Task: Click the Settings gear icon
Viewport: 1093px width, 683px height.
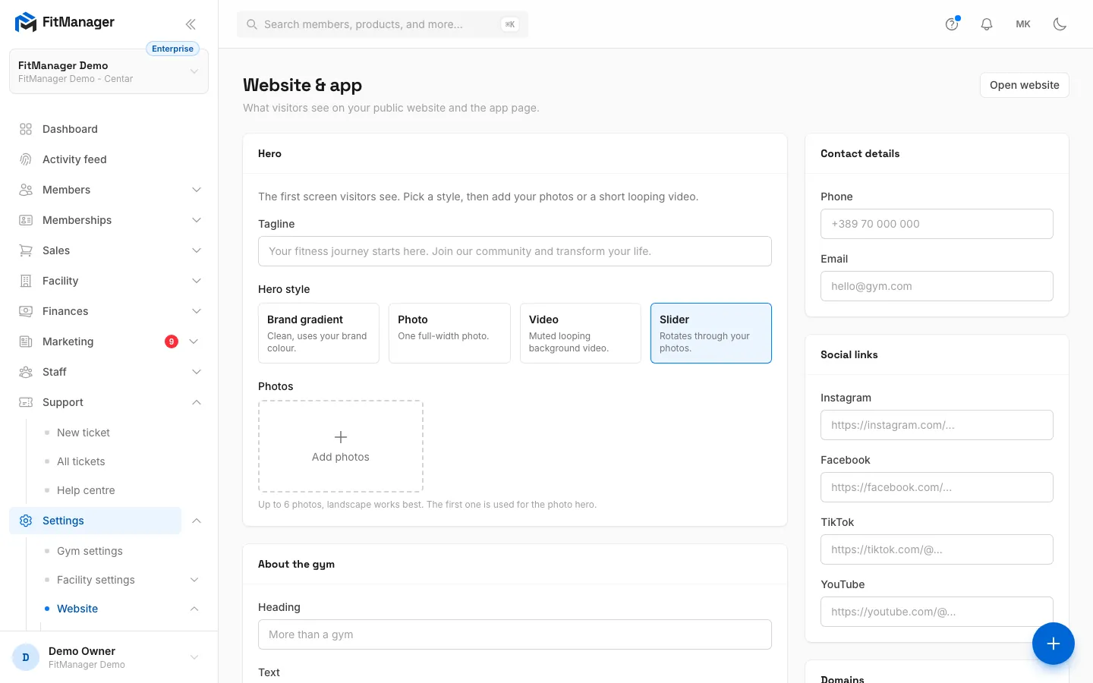Action: pyautogui.click(x=26, y=521)
